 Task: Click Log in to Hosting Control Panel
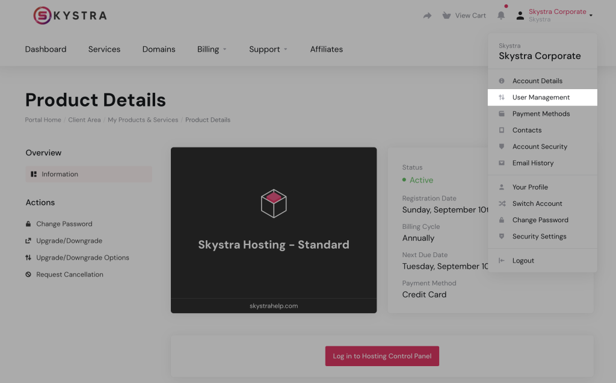(382, 356)
